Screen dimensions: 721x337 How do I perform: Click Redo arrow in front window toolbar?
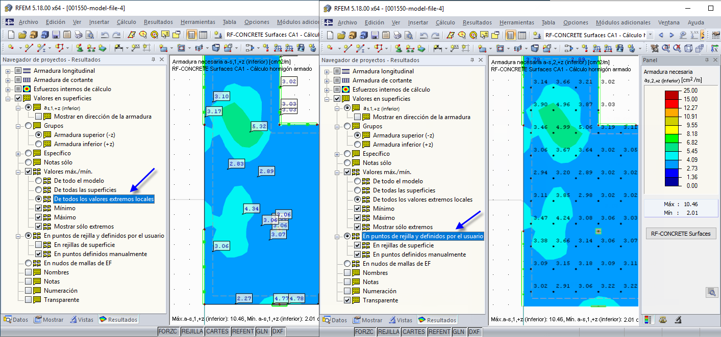pyautogui.click(x=434, y=35)
